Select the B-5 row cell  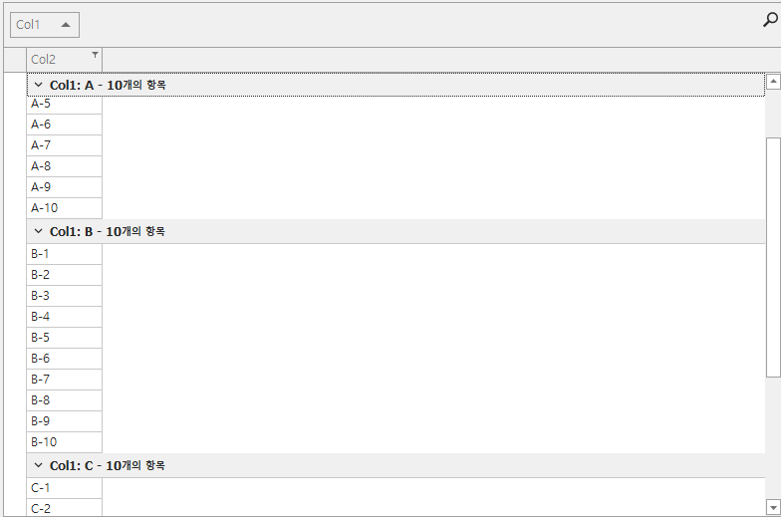64,338
